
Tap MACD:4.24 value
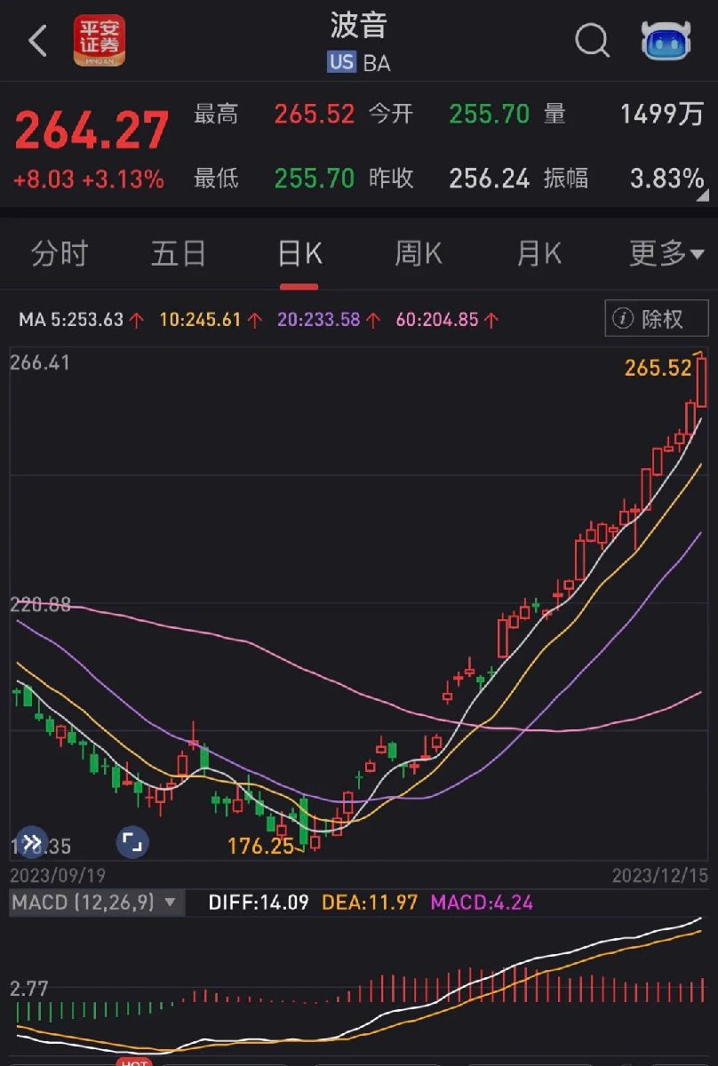482,903
